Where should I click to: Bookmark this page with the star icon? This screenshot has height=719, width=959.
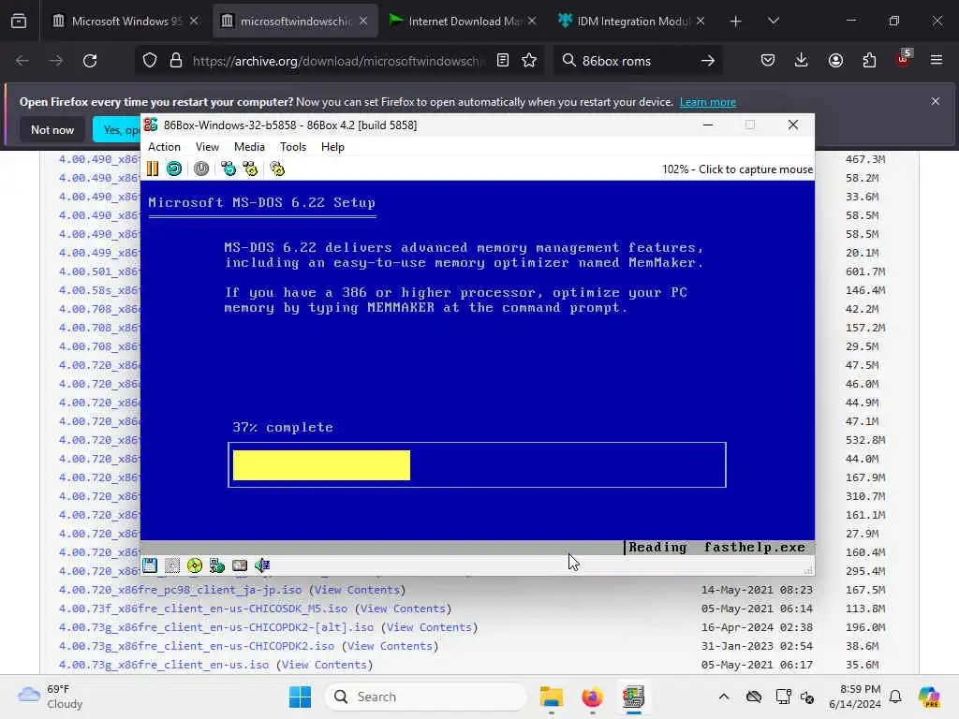(x=529, y=60)
